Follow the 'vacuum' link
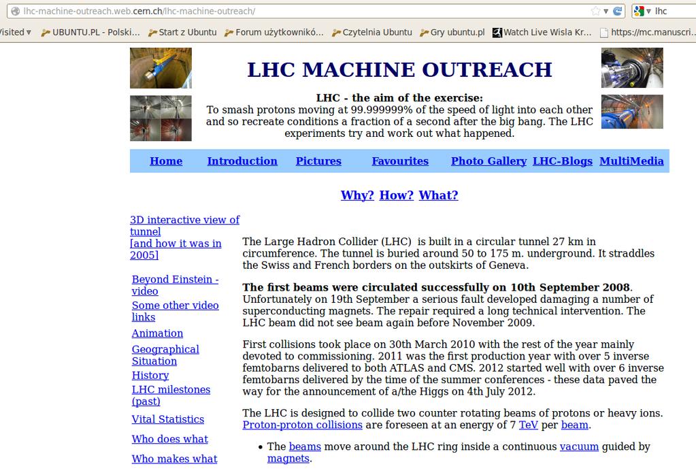This screenshot has height=473, width=696. tap(579, 446)
